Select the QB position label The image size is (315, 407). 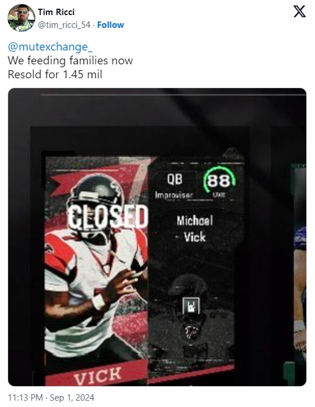point(175,179)
